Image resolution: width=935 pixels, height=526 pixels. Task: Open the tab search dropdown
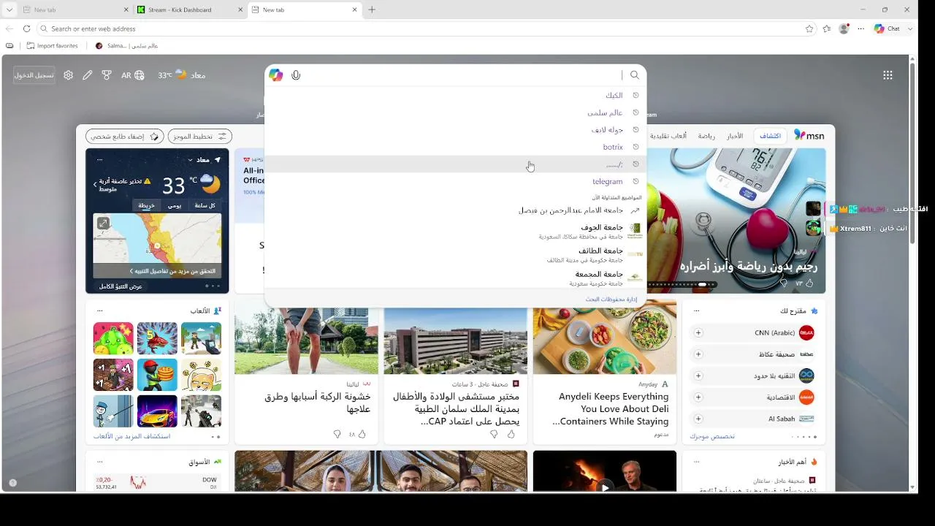coord(9,9)
